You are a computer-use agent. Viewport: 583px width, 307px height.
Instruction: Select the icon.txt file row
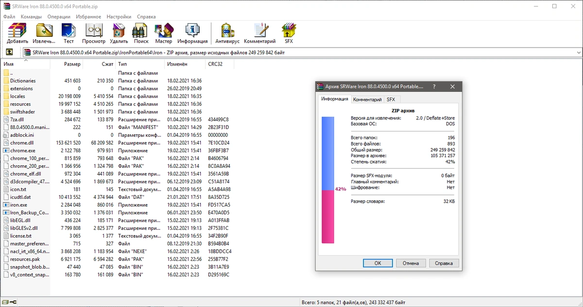118,189
